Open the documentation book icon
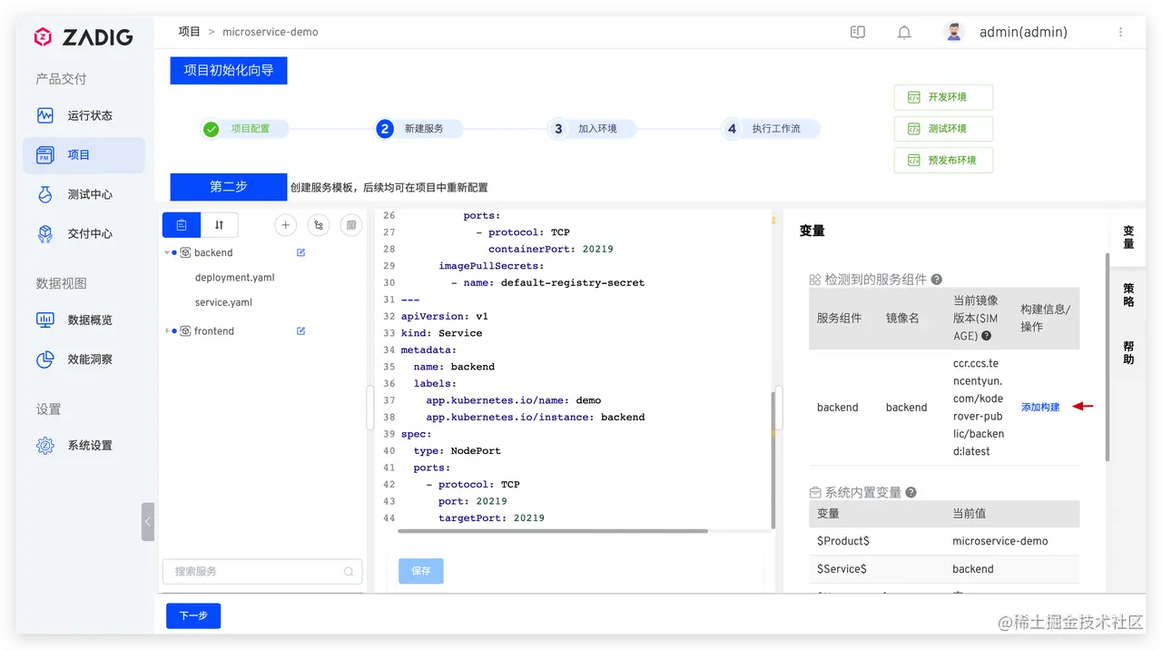The image size is (1162, 650). pyautogui.click(x=858, y=32)
